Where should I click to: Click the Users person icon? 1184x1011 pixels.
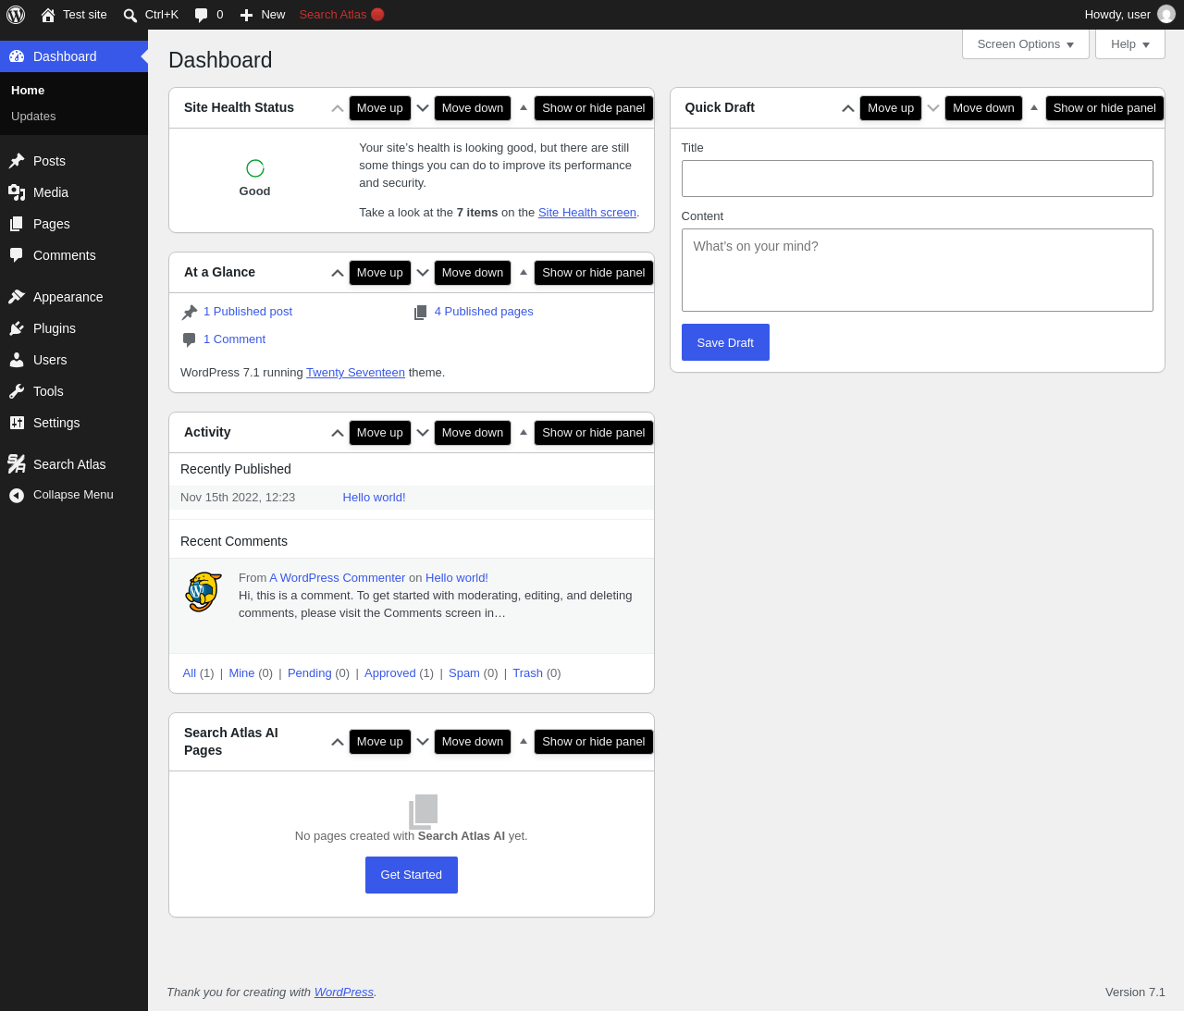[17, 360]
